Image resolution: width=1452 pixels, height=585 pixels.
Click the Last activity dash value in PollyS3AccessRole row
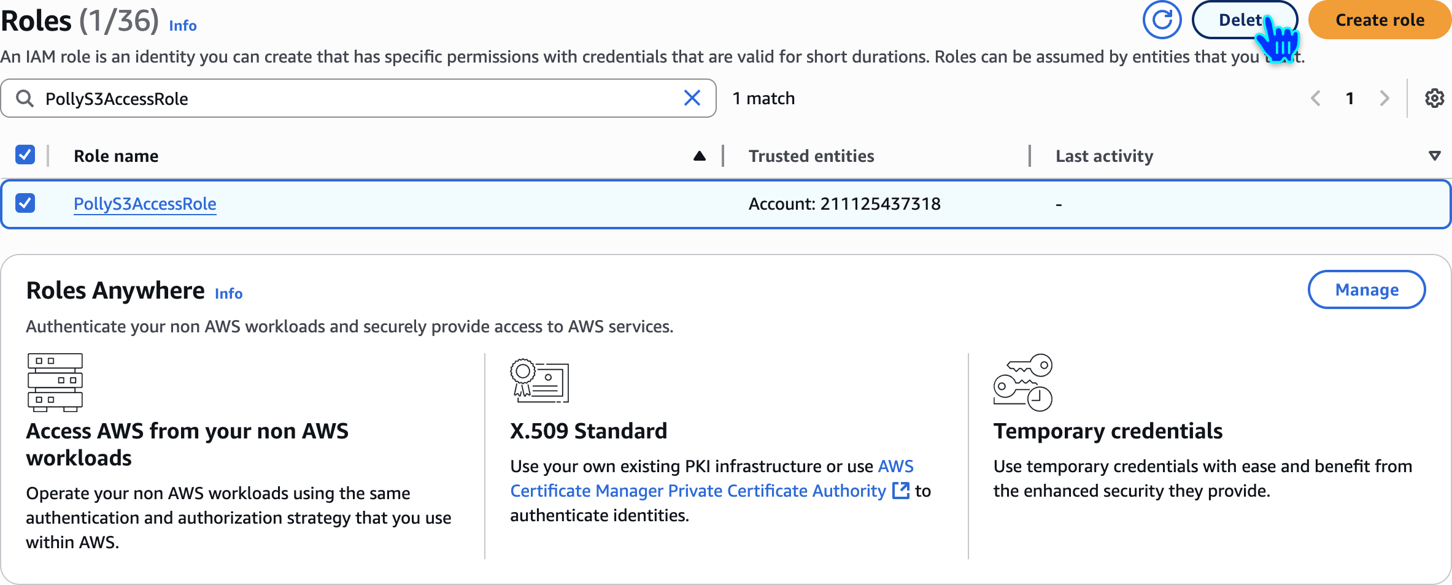point(1059,204)
